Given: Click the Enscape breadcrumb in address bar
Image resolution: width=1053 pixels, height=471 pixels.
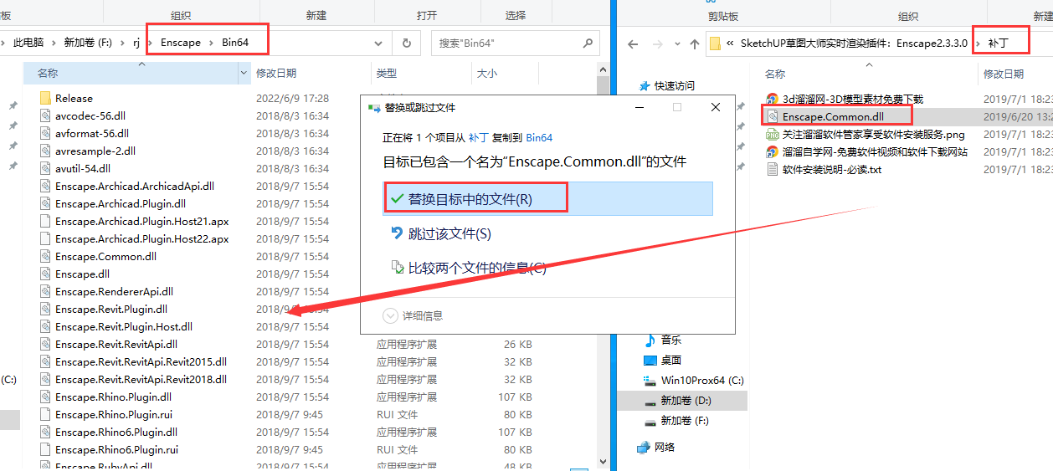Looking at the screenshot, I should point(180,43).
